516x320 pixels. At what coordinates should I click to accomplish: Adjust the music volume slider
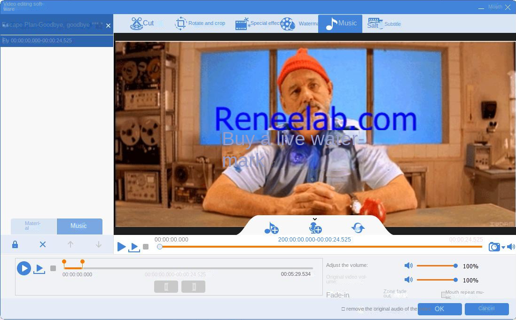tap(437, 266)
